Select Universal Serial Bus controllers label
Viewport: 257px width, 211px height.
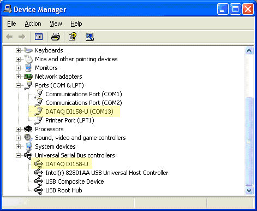point(75,155)
